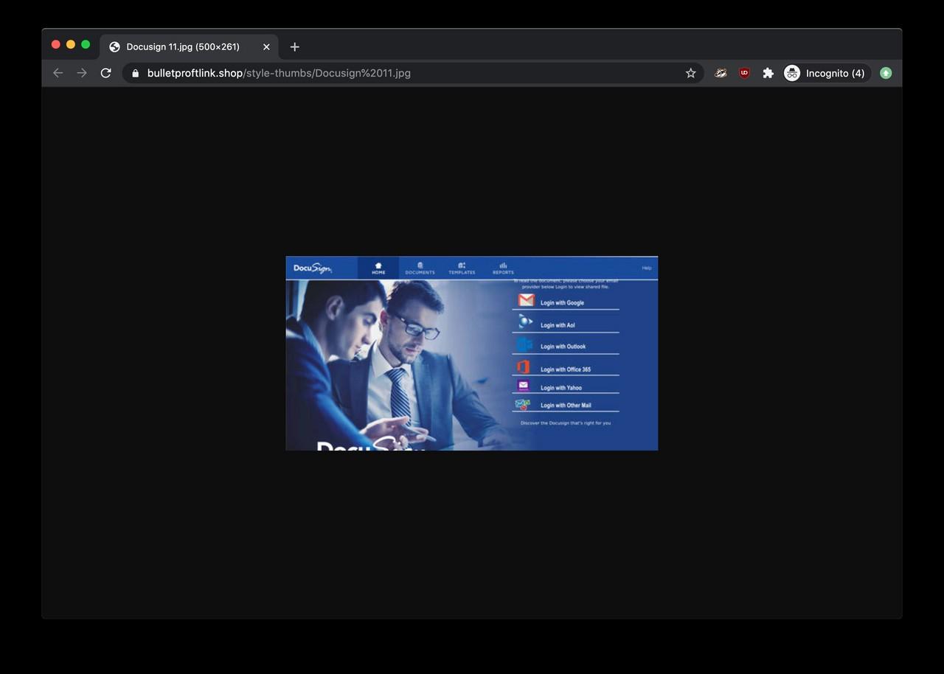The height and width of the screenshot is (674, 944).
Task: Click the DocuSign logo in the image header
Action: pyautogui.click(x=313, y=268)
